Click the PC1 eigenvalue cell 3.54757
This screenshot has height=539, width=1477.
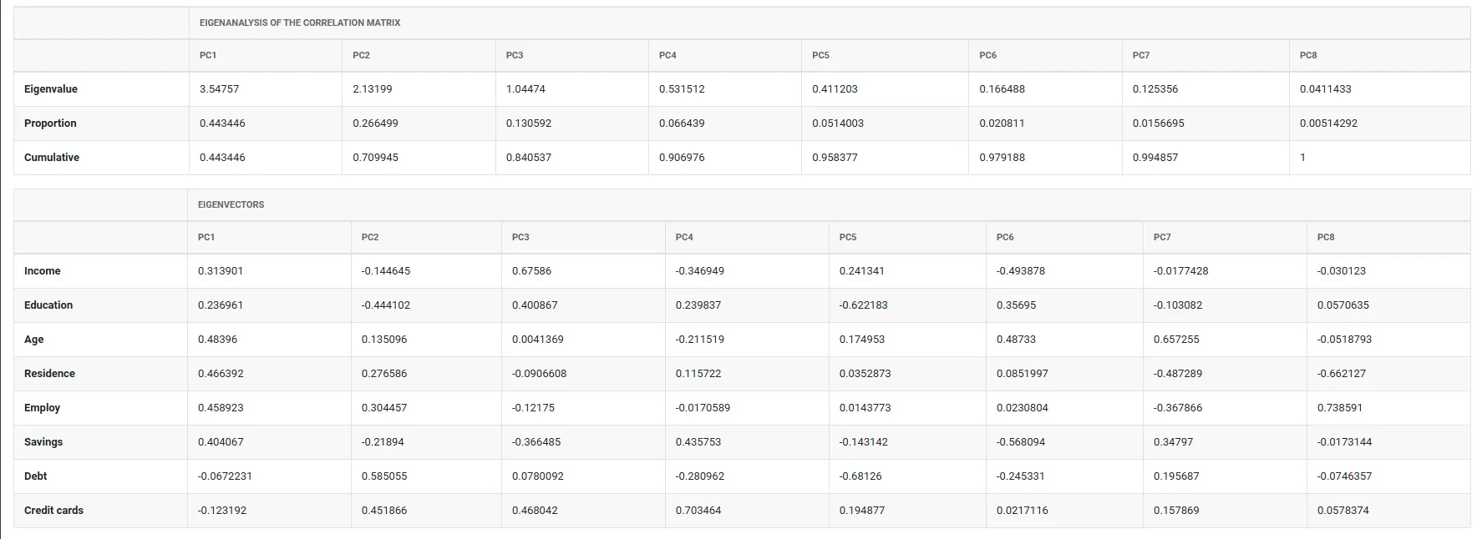220,89
